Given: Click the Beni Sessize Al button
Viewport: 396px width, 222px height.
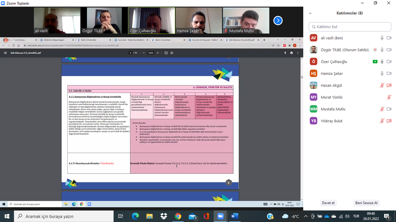Looking at the screenshot, I should coord(366,203).
